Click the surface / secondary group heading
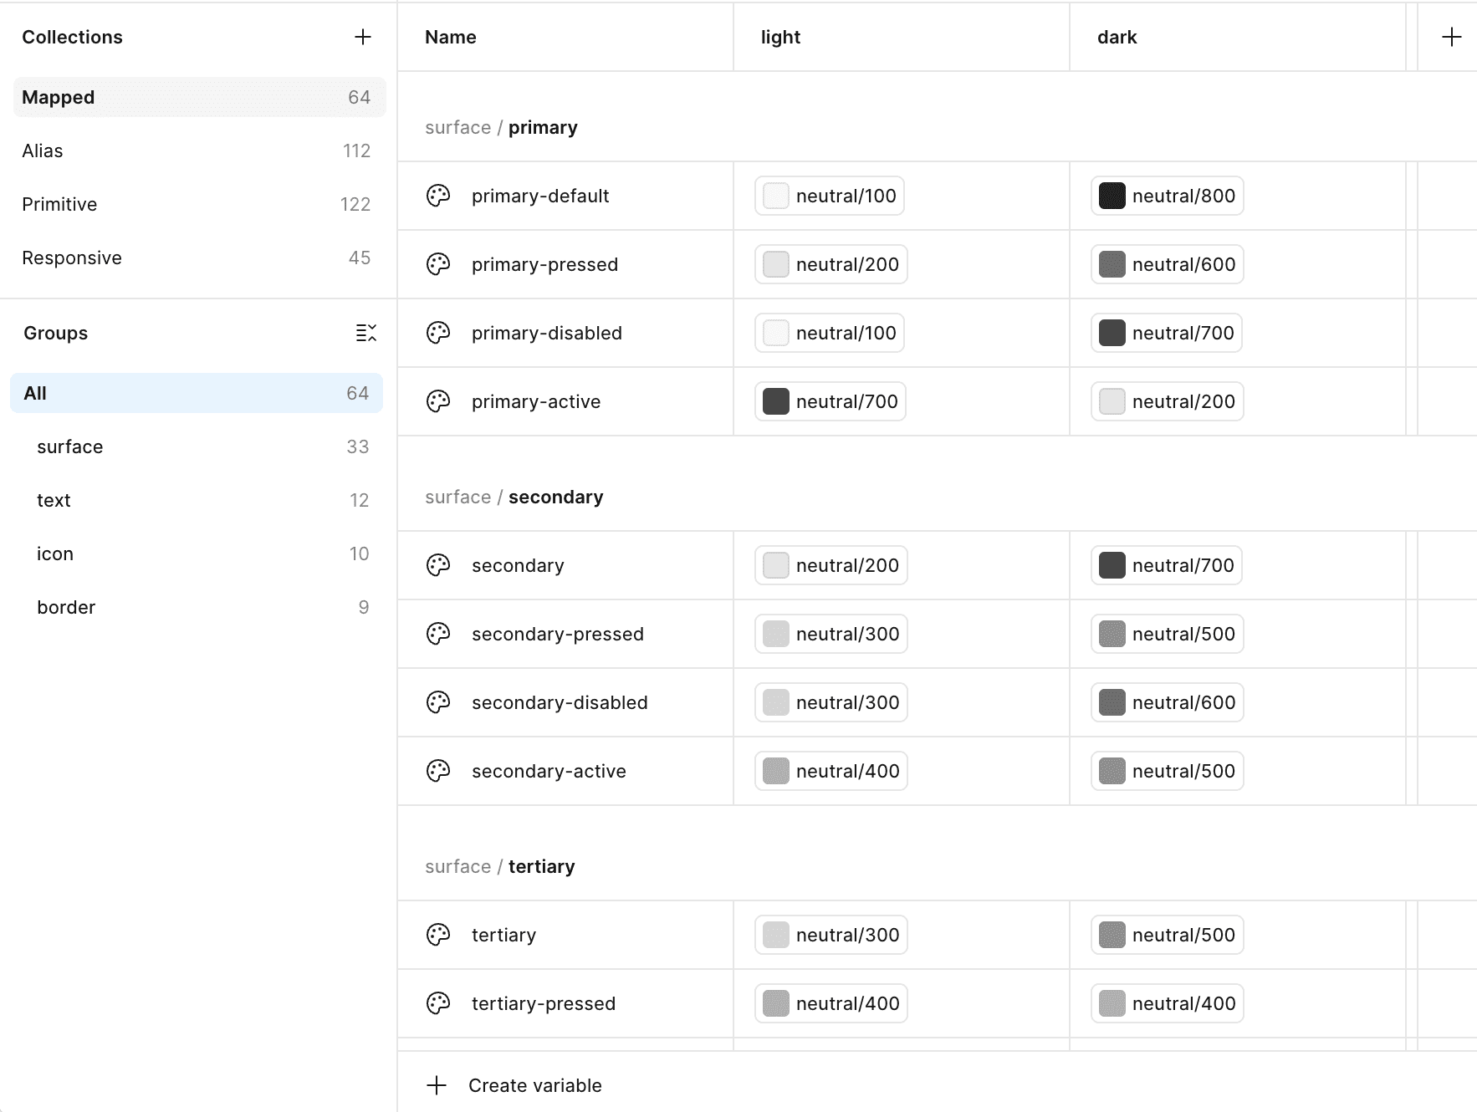 [x=514, y=497]
